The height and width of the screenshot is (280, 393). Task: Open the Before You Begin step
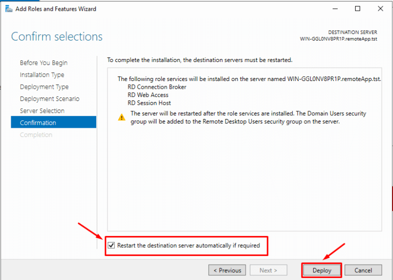43,63
